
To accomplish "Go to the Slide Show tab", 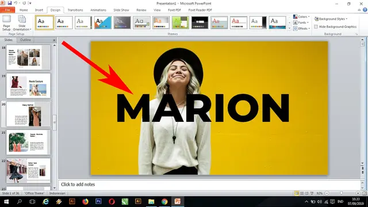I will point(121,10).
